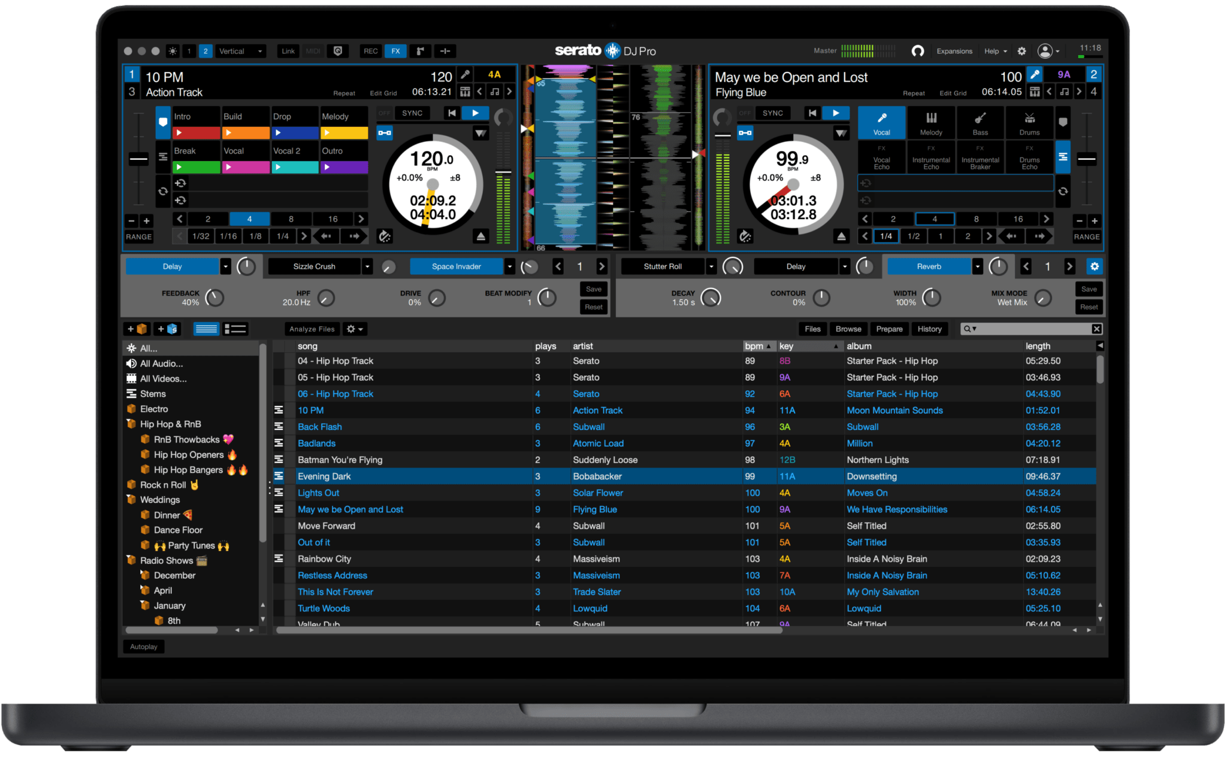
Task: Toggle the FX panel button
Action: [x=395, y=51]
